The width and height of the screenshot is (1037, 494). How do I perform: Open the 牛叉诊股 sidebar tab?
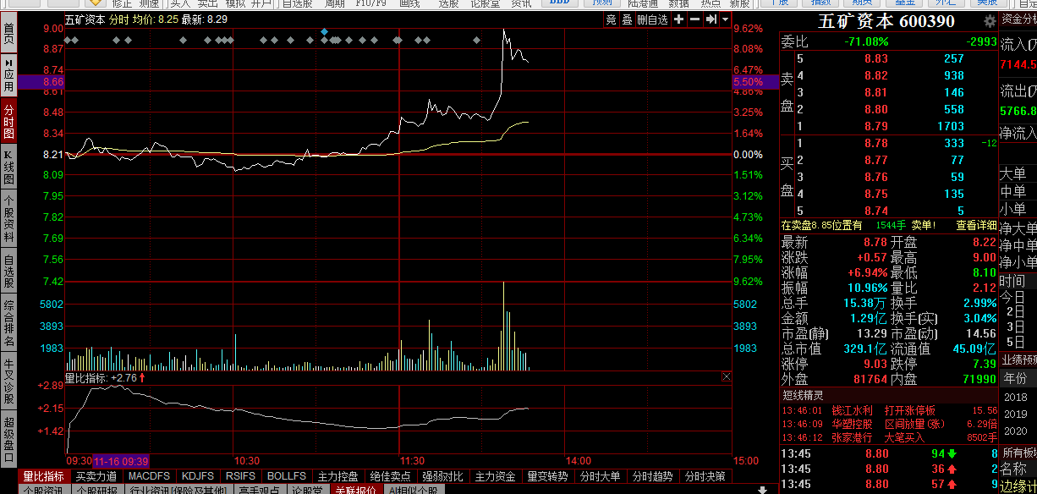(8, 381)
